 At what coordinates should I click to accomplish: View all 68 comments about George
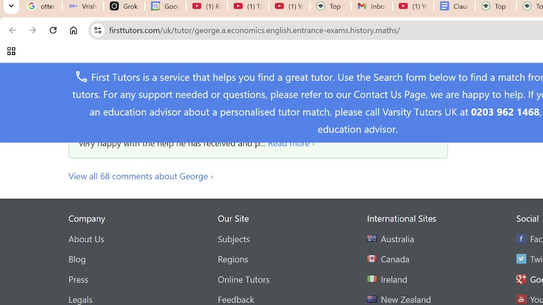pyautogui.click(x=140, y=176)
